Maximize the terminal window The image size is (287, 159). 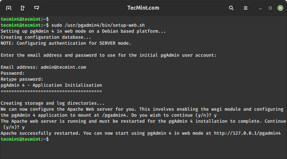point(270,8)
